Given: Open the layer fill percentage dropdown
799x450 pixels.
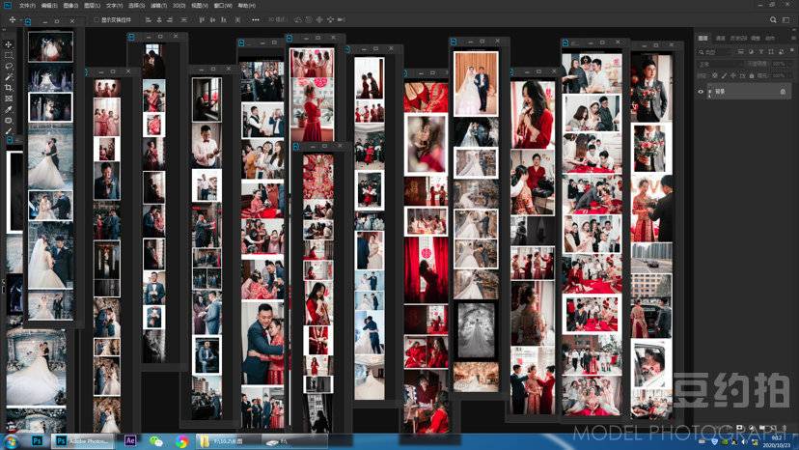Looking at the screenshot, I should tap(782, 75).
